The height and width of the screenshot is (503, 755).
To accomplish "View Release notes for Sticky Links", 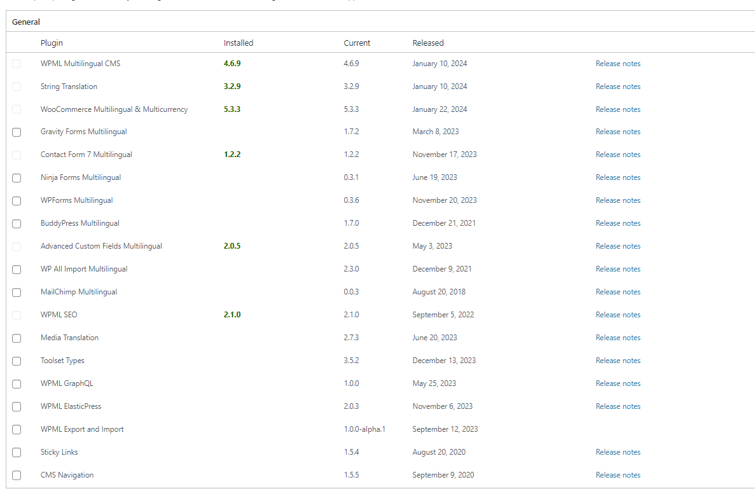I will tap(618, 452).
